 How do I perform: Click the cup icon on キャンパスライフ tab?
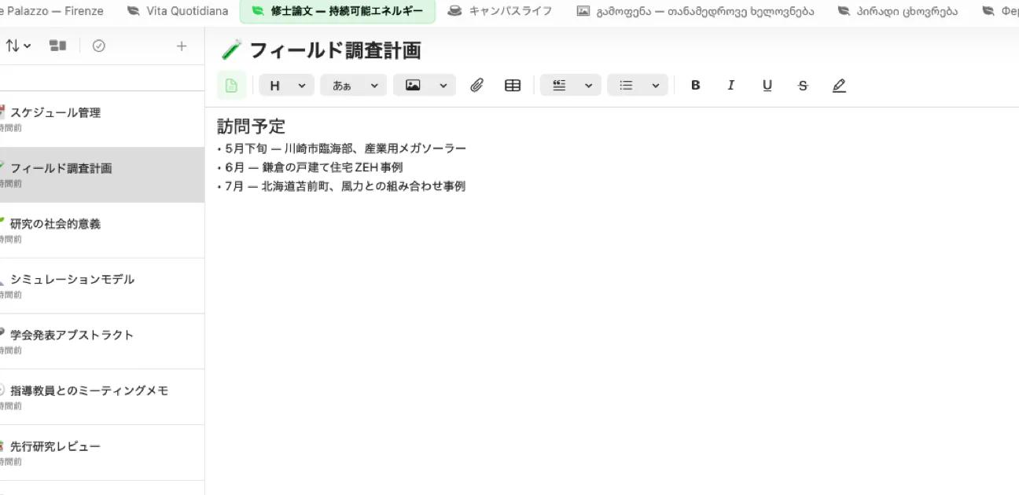click(454, 11)
